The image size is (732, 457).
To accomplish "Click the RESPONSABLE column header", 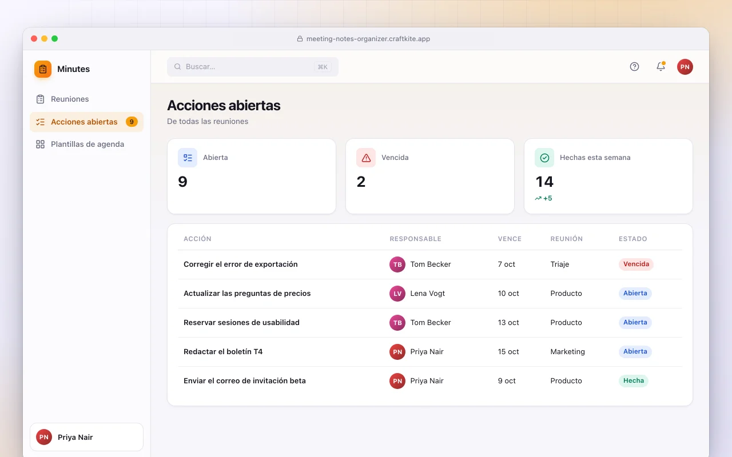I will pos(416,239).
